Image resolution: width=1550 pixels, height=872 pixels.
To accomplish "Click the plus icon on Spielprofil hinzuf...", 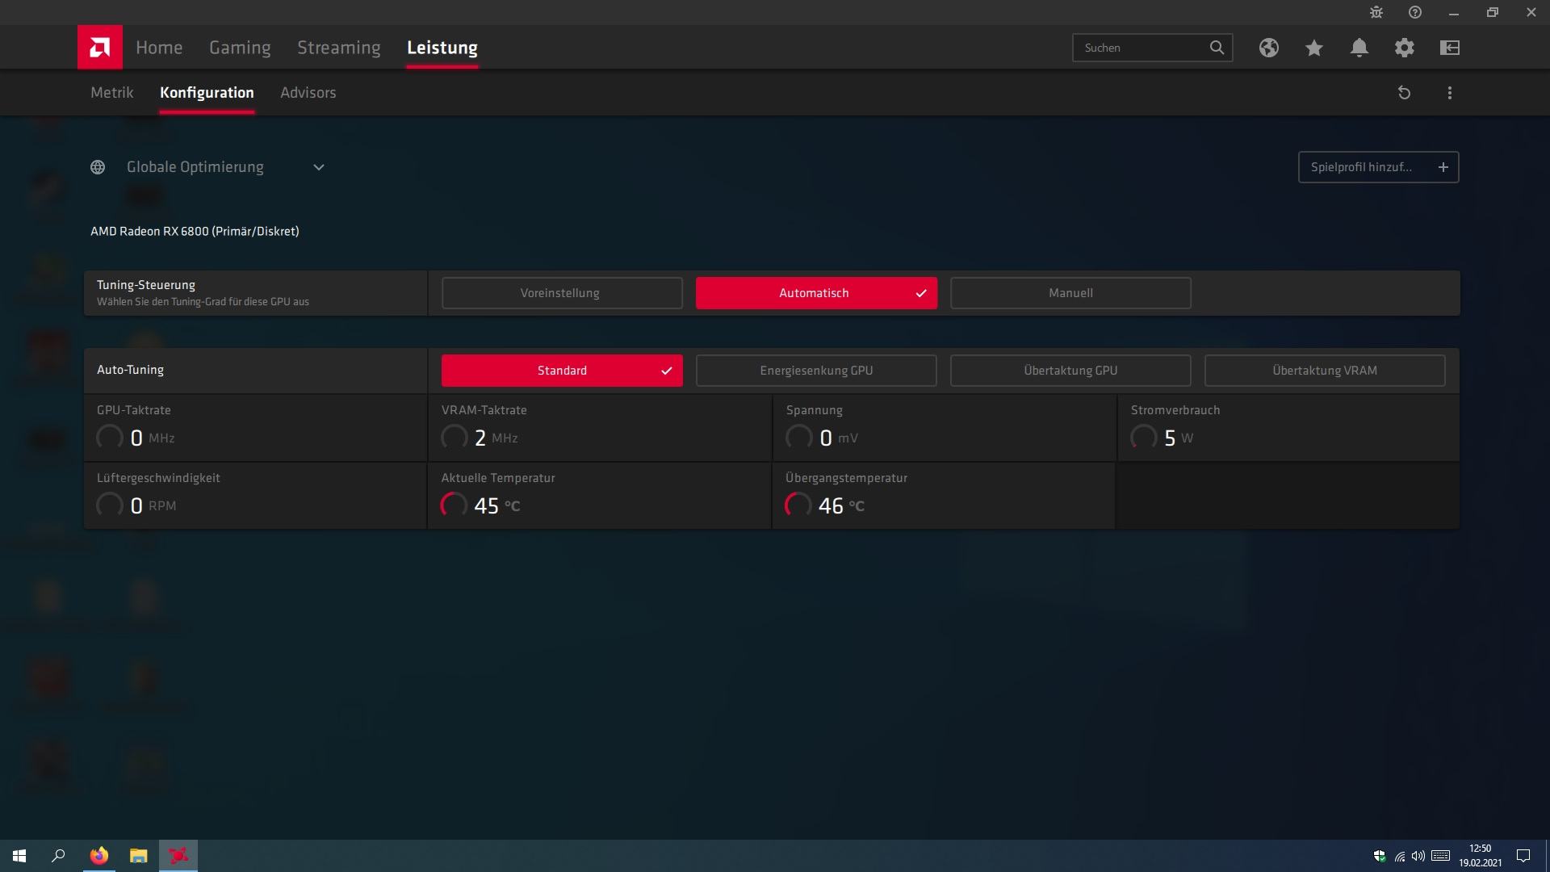I will click(1443, 167).
